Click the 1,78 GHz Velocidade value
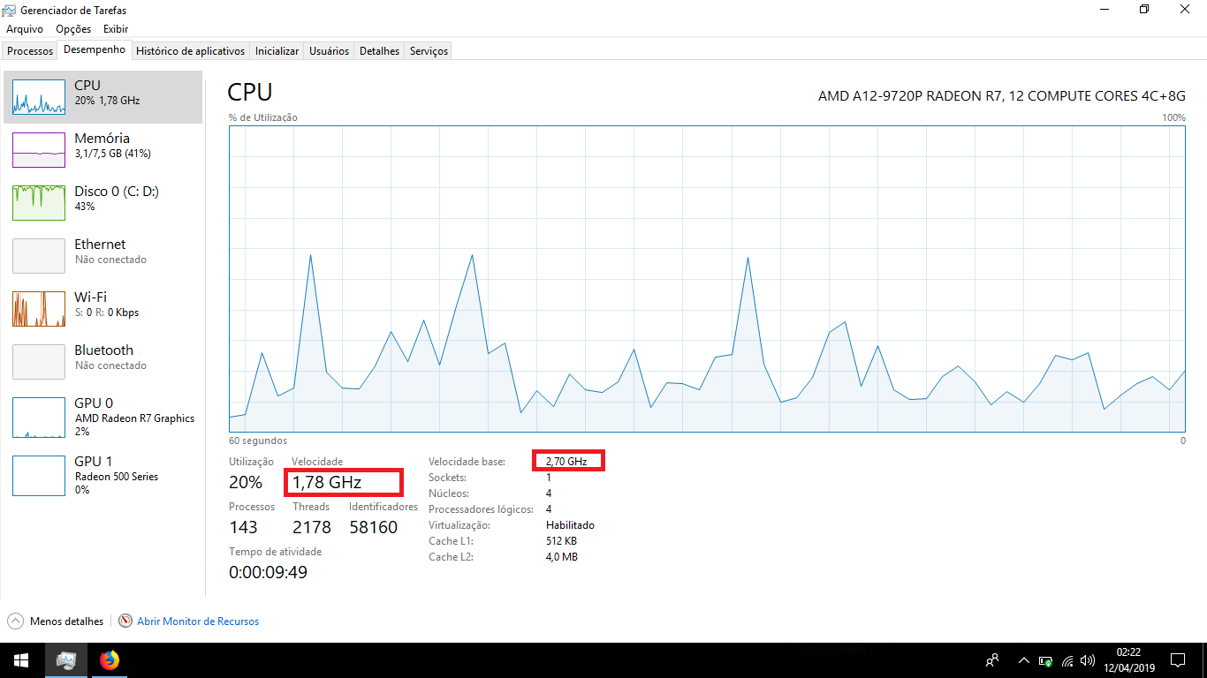Image resolution: width=1207 pixels, height=678 pixels. point(327,482)
